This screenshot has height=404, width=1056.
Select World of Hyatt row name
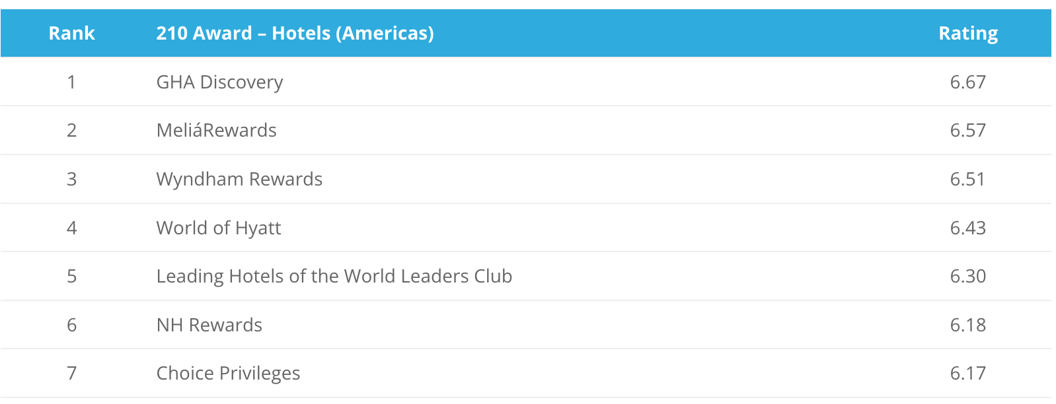(218, 228)
